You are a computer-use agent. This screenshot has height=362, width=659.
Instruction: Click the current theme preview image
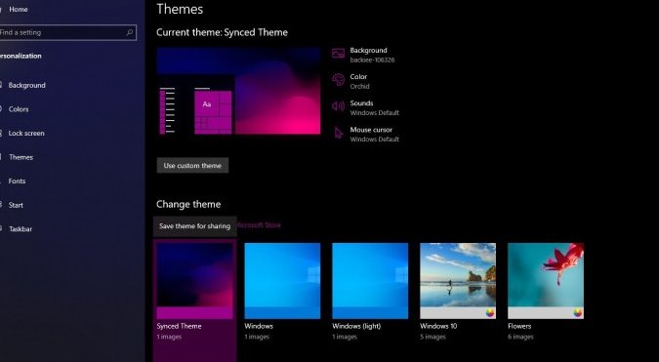pos(239,91)
